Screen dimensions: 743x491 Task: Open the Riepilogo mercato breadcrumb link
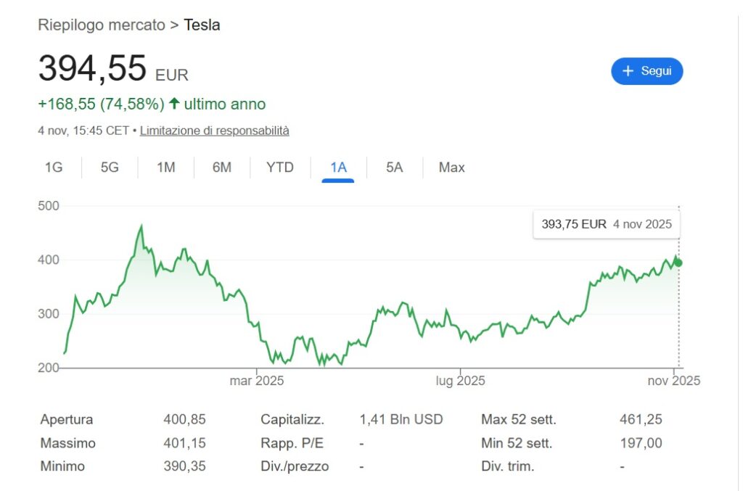[x=102, y=25]
